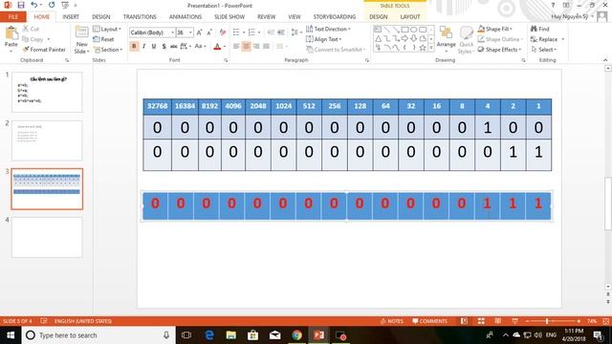Open Shape Effects menu
612x344 pixels.
[x=499, y=50]
